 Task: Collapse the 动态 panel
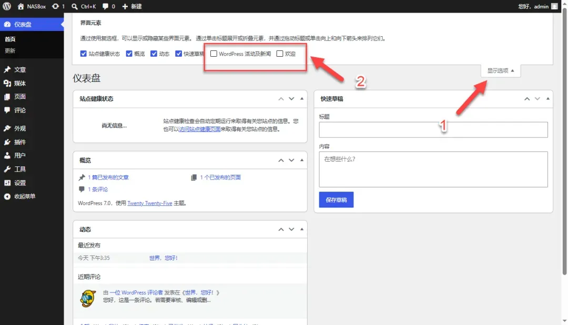coord(302,229)
